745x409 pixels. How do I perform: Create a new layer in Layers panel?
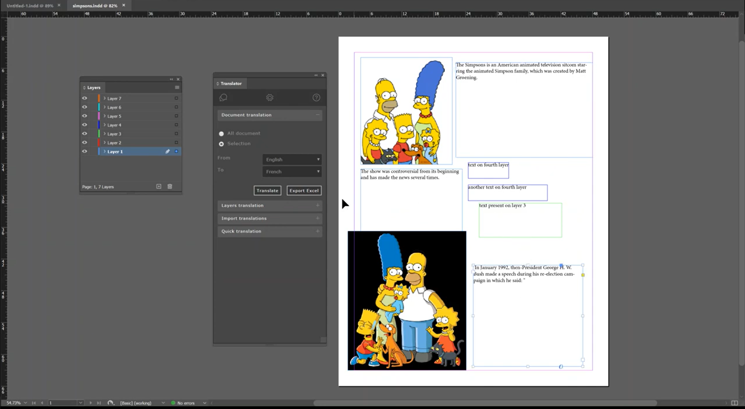tap(159, 186)
